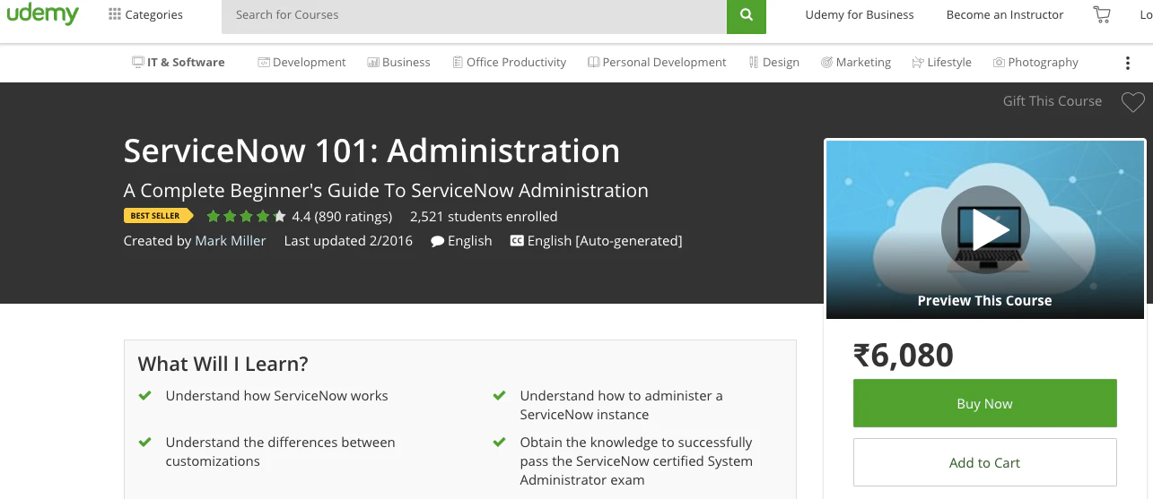
Task: Open the shopping cart icon
Action: coord(1101,14)
